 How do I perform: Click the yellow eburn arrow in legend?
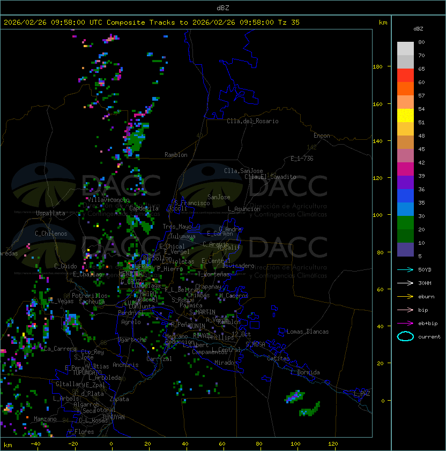405,297
